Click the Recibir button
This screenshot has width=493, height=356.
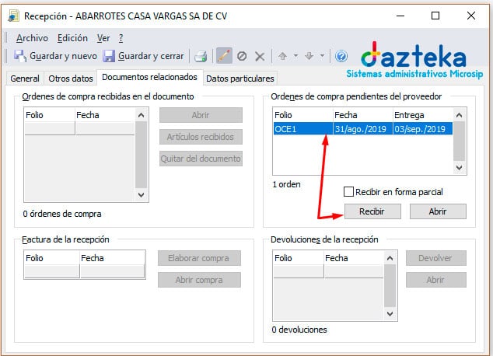pyautogui.click(x=372, y=211)
